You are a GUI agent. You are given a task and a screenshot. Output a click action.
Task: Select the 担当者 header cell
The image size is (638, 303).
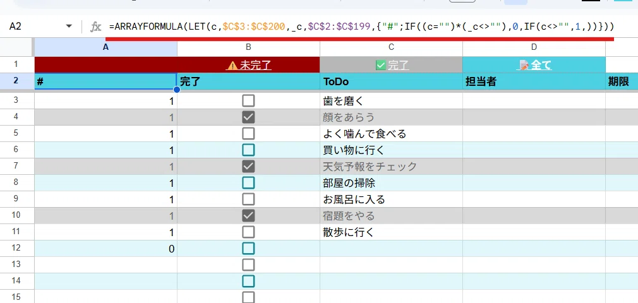tap(534, 81)
